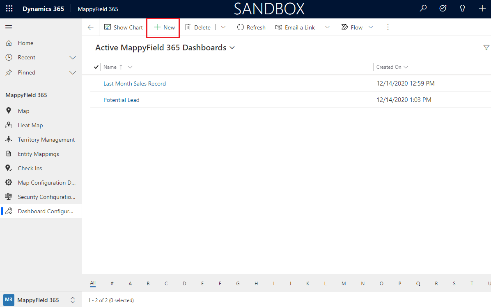This screenshot has width=491, height=307.
Task: Click the MappyField 365 app name in the header
Action: (x=98, y=9)
